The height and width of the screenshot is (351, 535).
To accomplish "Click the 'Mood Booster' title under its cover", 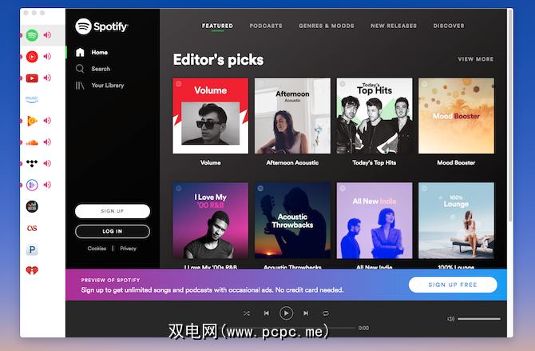I will (456, 162).
